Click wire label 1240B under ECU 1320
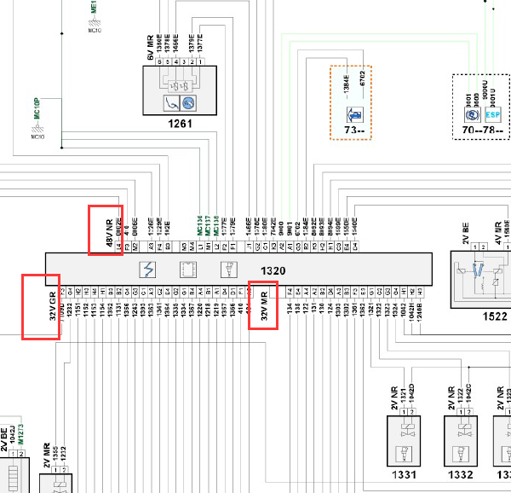Viewport: 511px width, 493px height. [x=420, y=312]
